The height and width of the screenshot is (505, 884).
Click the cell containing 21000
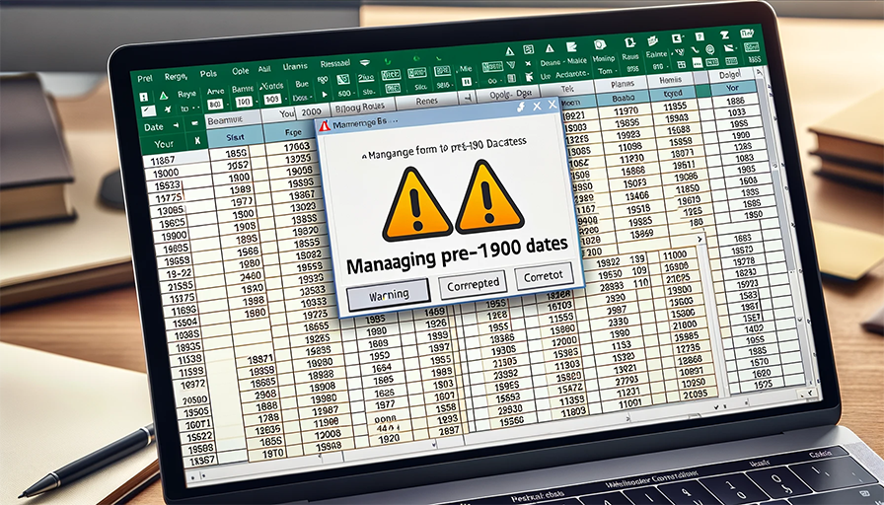coord(684,325)
